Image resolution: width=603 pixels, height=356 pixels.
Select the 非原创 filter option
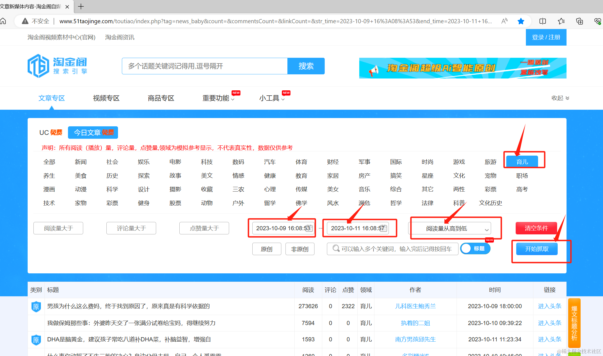pyautogui.click(x=300, y=249)
